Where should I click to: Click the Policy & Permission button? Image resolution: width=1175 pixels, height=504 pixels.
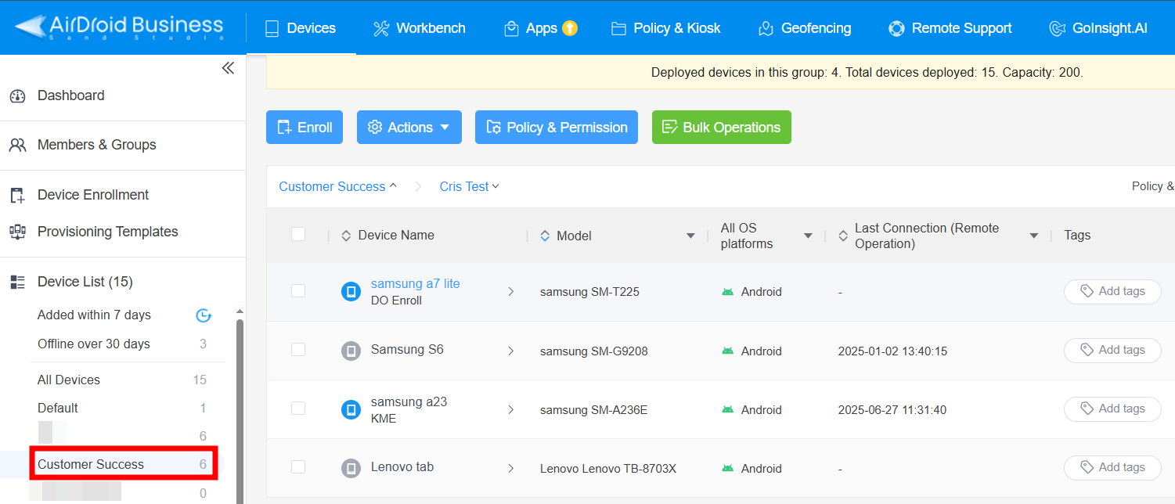[557, 128]
